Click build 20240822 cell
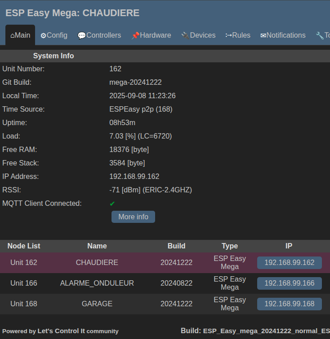330x339 pixels. [177, 283]
